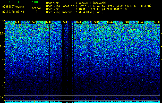Click the 0750 time marker
The width and height of the screenshot is (162, 103).
point(157,22)
